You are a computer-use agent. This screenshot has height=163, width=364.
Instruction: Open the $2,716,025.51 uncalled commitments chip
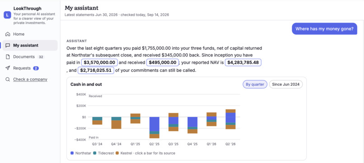tap(96, 70)
